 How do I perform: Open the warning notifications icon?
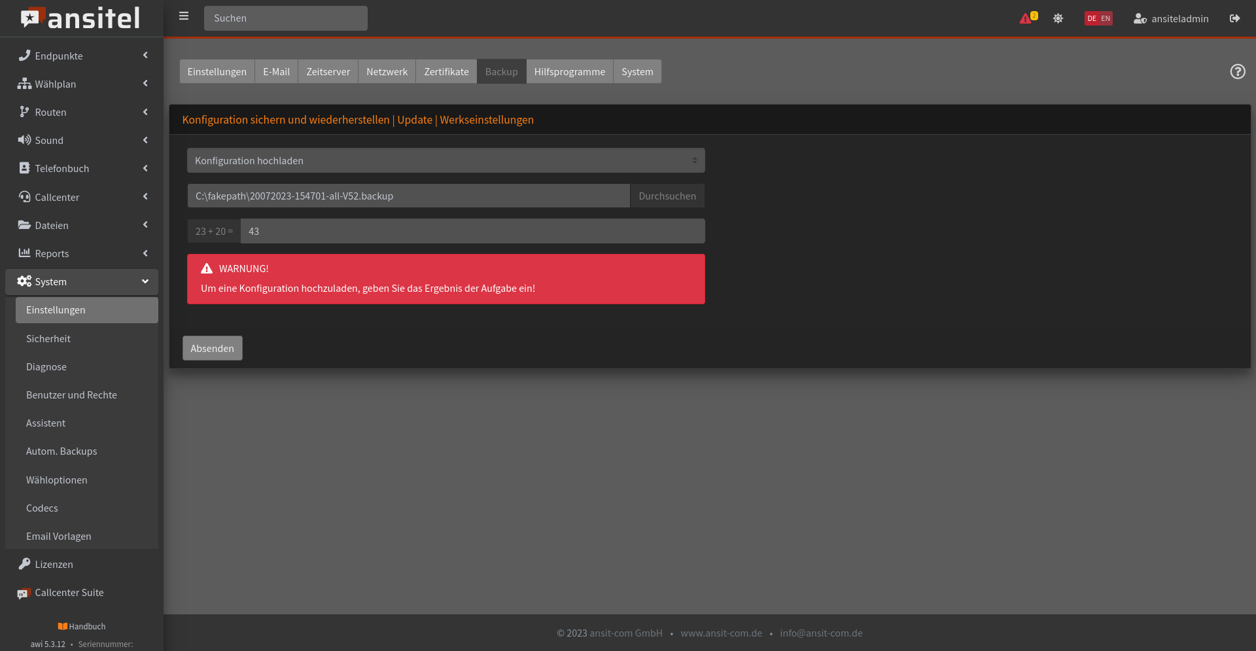1027,18
